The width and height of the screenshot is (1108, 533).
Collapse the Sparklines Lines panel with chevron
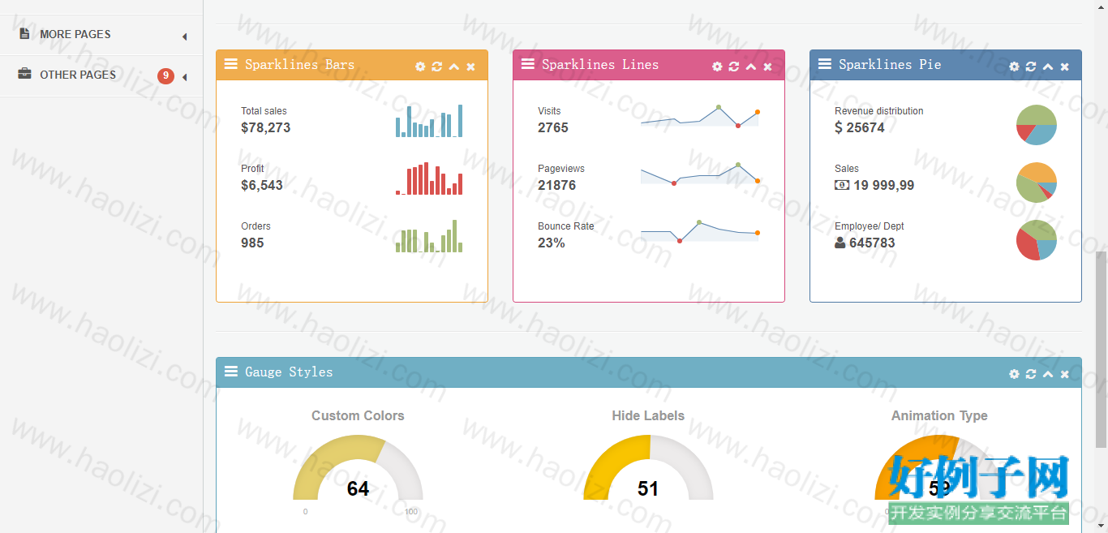point(751,67)
